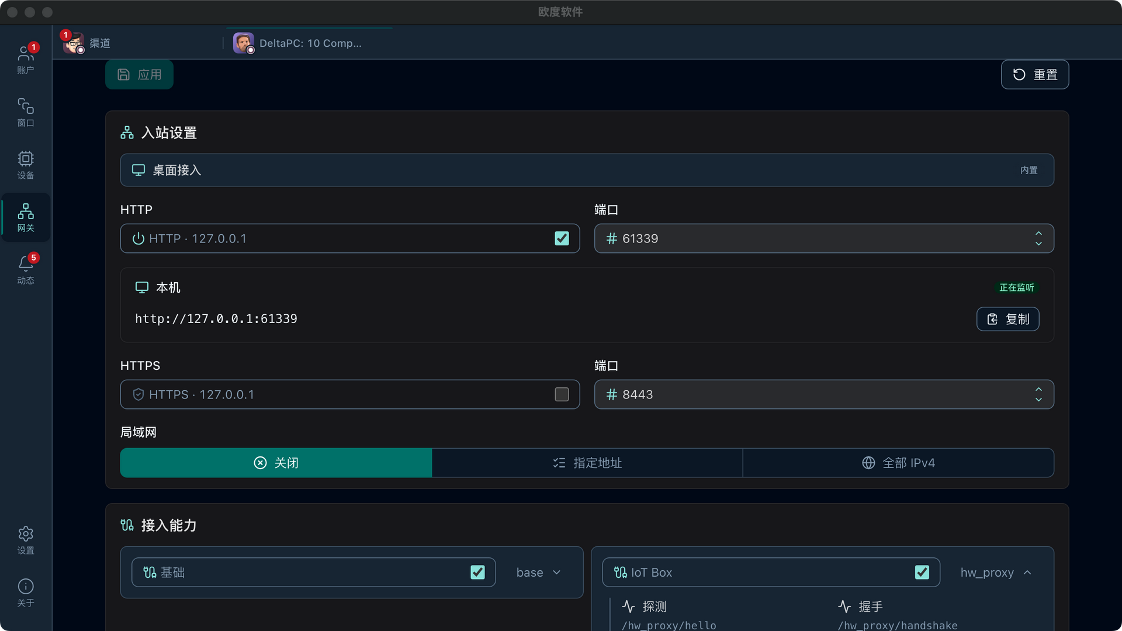Select 关闭 for 局域网 access

276,463
